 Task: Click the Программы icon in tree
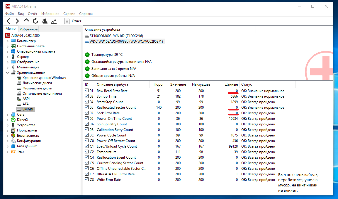13,130
